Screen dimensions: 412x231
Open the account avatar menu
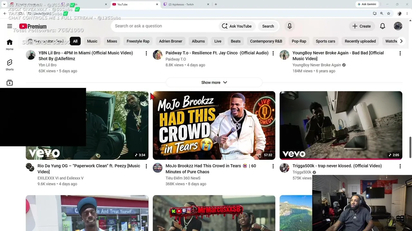398,26
